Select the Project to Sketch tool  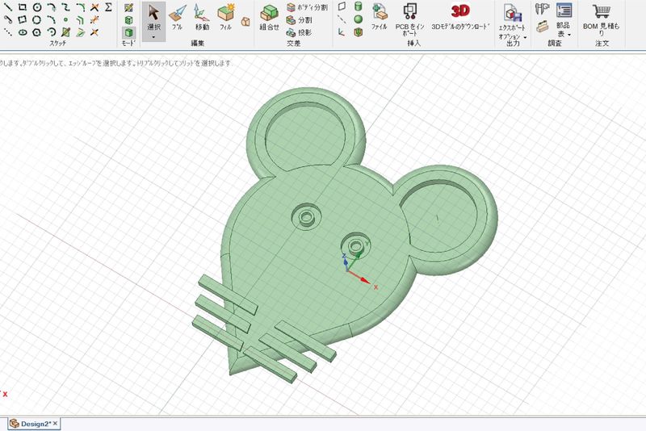point(66,32)
